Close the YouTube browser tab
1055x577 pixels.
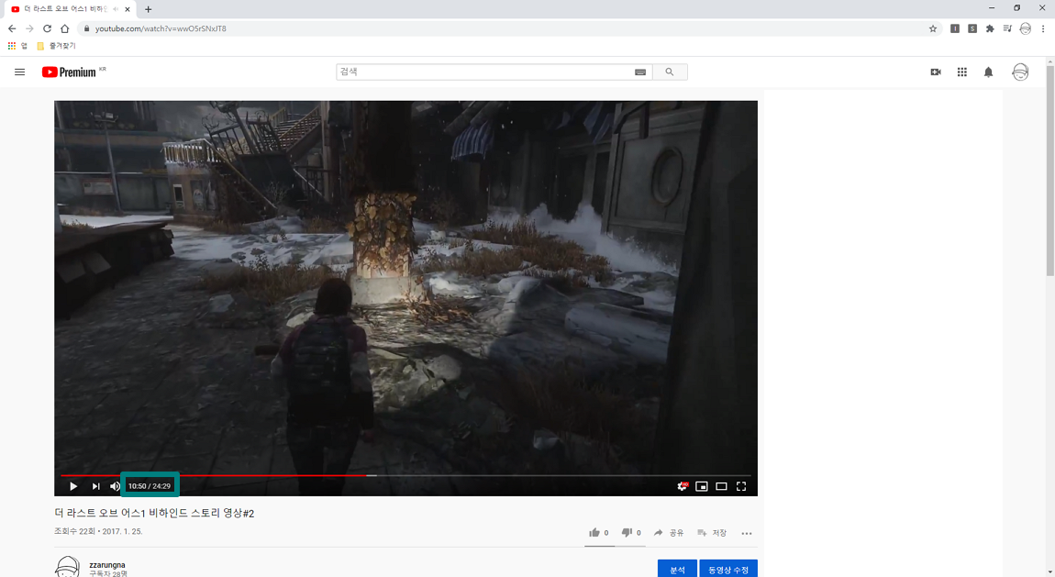[x=128, y=9]
